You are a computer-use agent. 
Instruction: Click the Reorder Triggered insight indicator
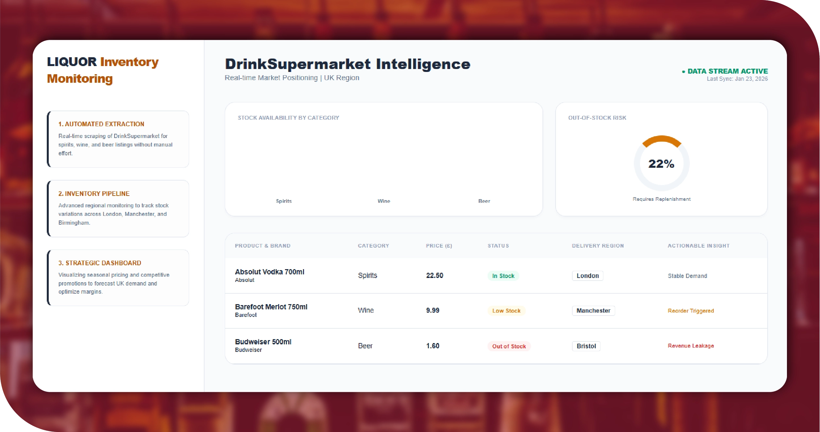point(690,311)
